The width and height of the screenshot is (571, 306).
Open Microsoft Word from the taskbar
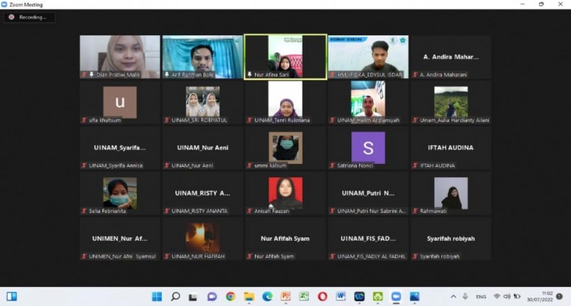(x=340, y=296)
